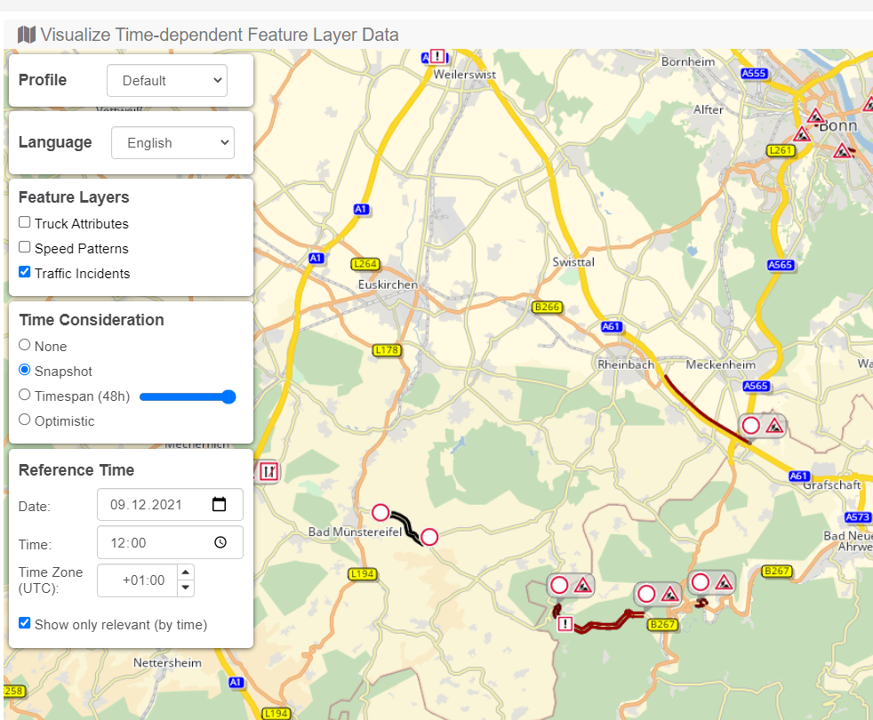Uncheck Show only relevant (by time)

[25, 624]
